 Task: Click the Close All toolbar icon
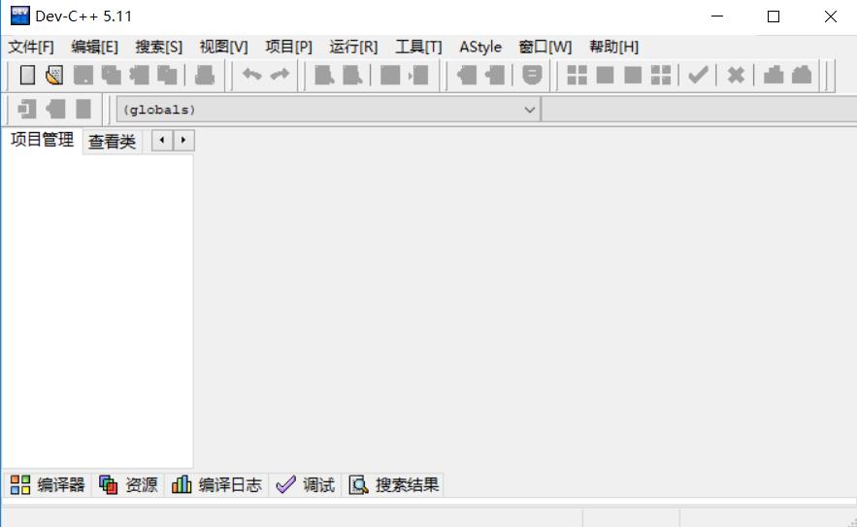click(x=167, y=75)
